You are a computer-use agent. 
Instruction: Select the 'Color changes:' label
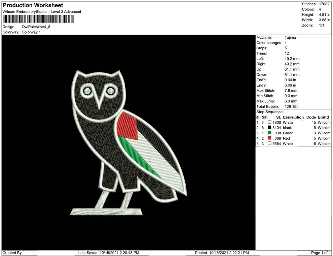[x=269, y=43]
